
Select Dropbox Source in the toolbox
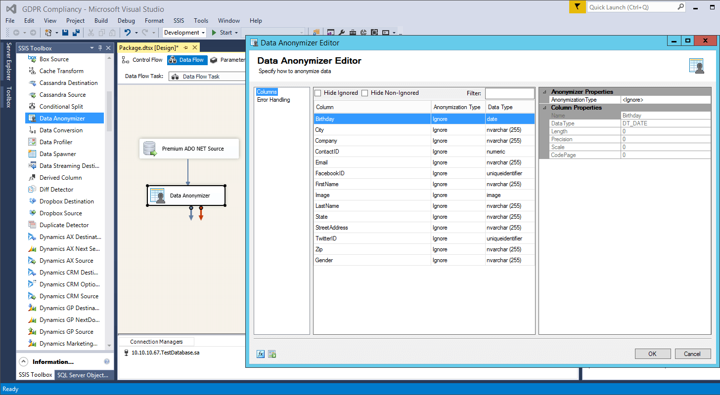[x=65, y=213]
